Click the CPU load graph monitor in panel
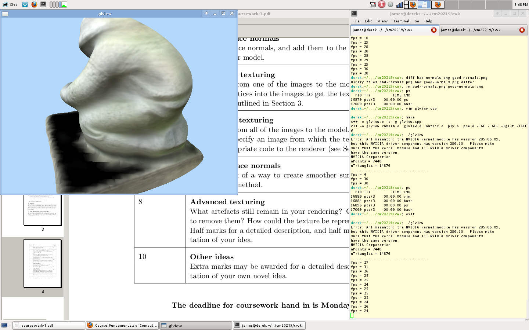The image size is (529, 330). coord(64,4)
